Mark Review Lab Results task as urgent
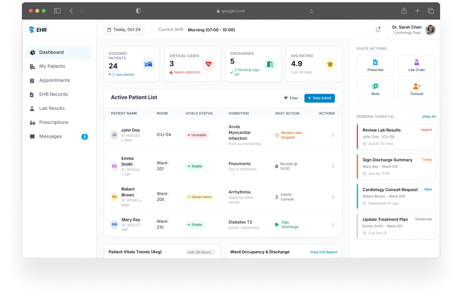The image size is (462, 299). click(426, 130)
